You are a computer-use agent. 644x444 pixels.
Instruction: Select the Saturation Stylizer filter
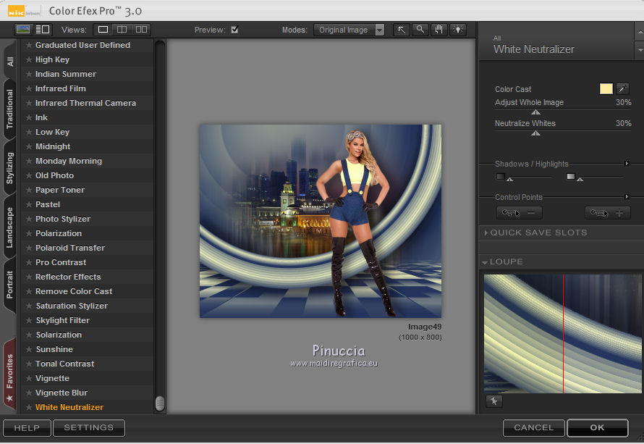click(x=88, y=306)
